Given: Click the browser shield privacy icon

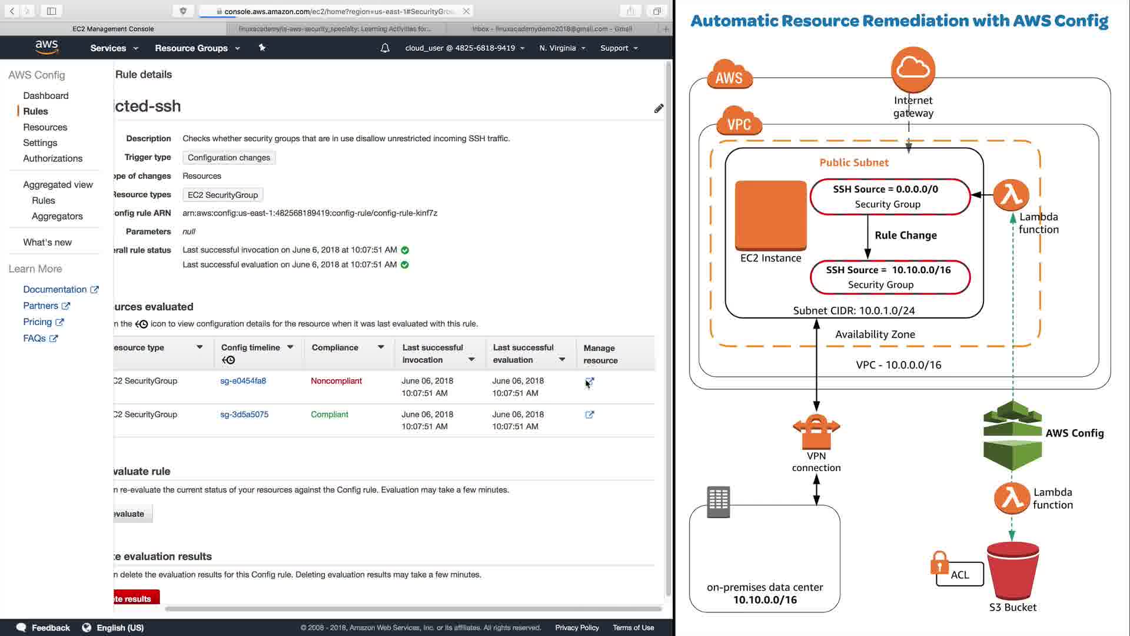Looking at the screenshot, I should point(183,11).
